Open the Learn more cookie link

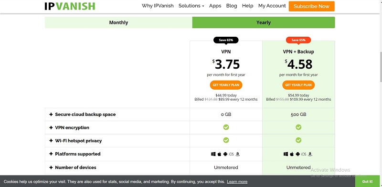click(237, 182)
